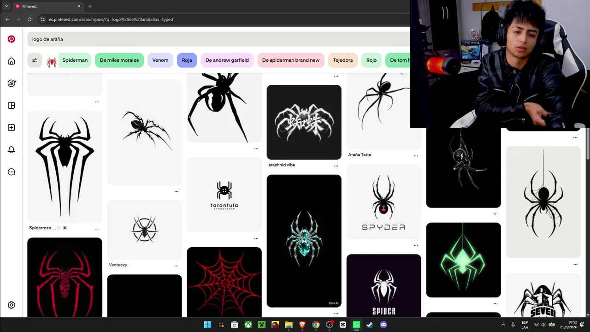
Task: Open the white SPIDER logo pin
Action: tap(383, 286)
